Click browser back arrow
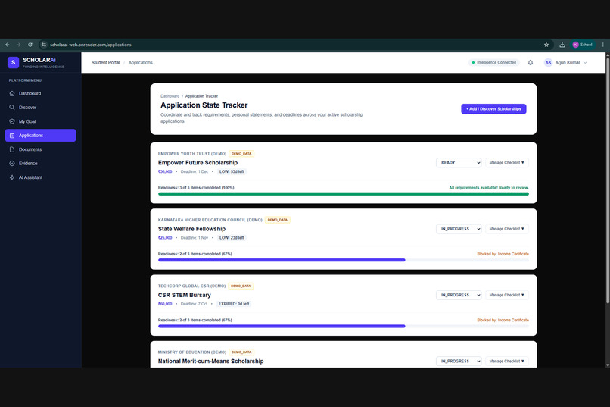Image resolution: width=610 pixels, height=407 pixels. 8,45
